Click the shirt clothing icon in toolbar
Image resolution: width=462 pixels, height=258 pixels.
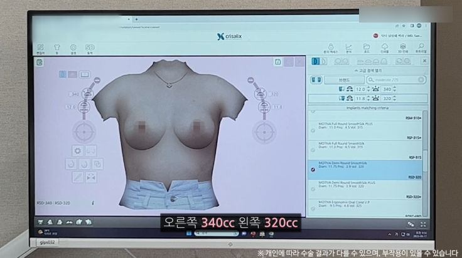pyautogui.click(x=57, y=49)
